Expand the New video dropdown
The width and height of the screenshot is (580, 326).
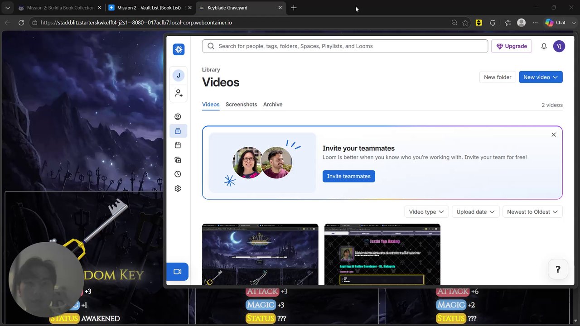click(541, 77)
